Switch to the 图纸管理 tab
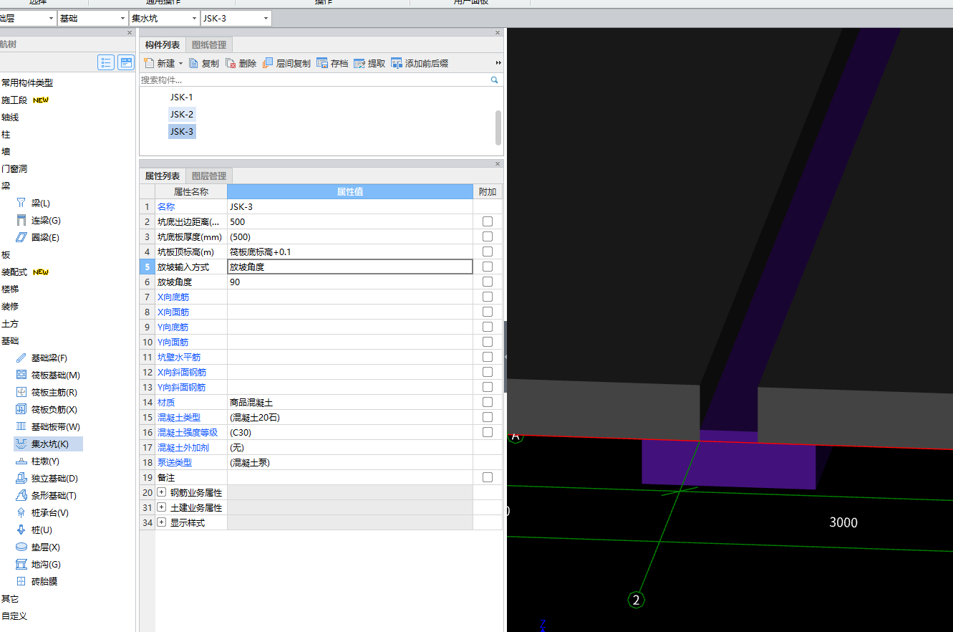Image resolution: width=953 pixels, height=632 pixels. tap(209, 45)
